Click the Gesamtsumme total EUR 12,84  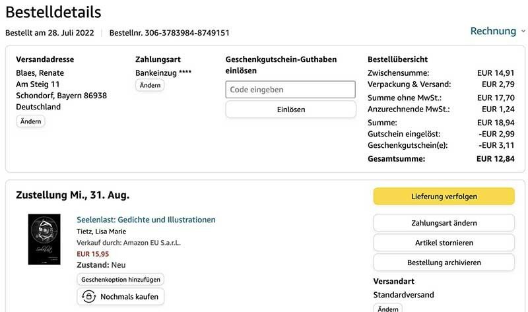(496, 159)
